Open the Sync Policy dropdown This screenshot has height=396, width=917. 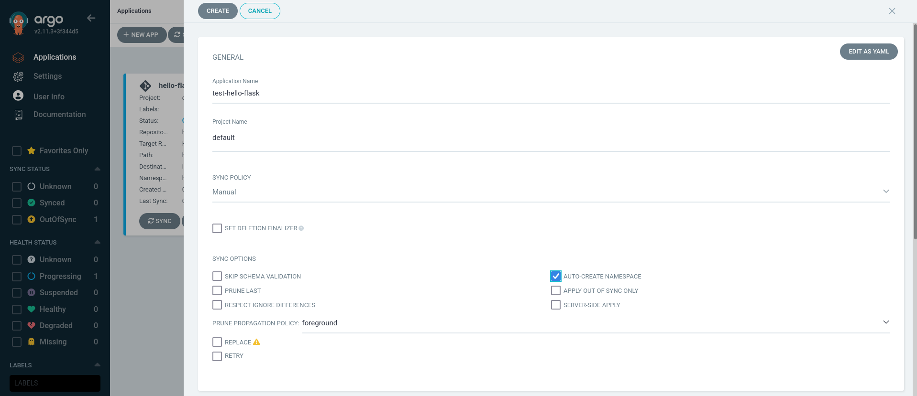click(x=550, y=192)
